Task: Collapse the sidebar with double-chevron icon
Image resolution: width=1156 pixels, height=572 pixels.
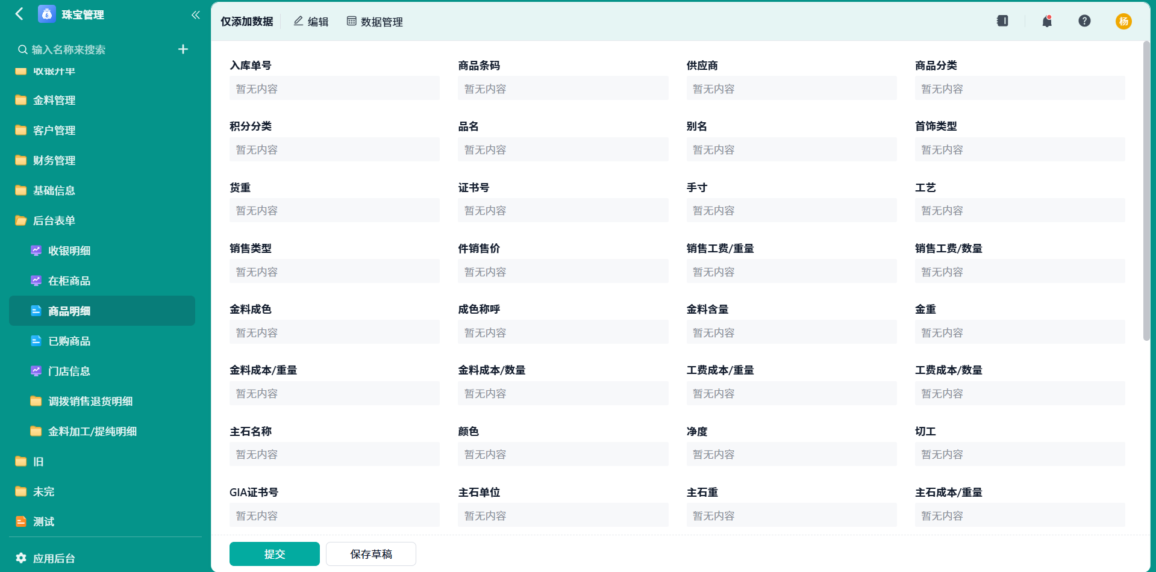Action: (195, 14)
